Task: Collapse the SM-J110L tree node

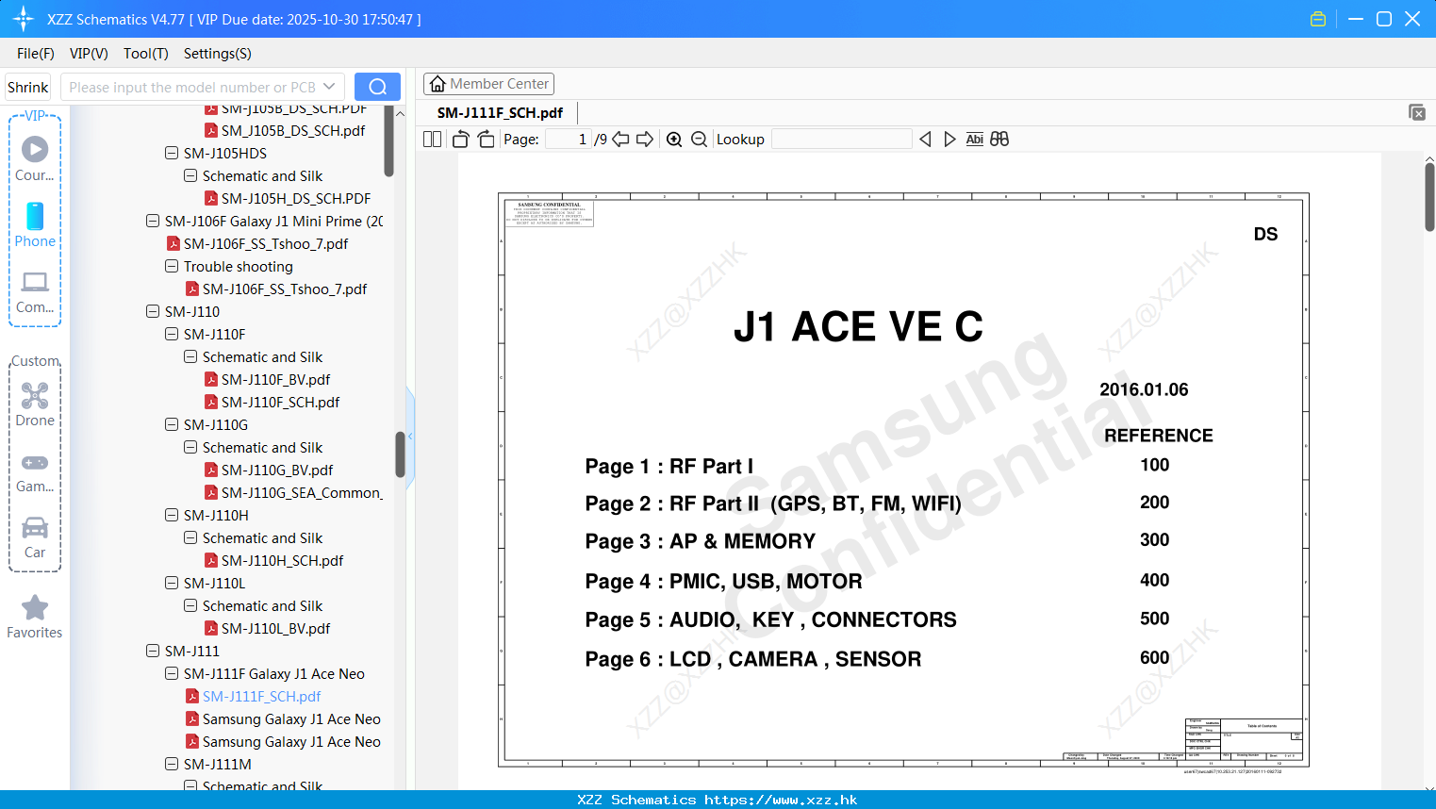Action: [172, 583]
